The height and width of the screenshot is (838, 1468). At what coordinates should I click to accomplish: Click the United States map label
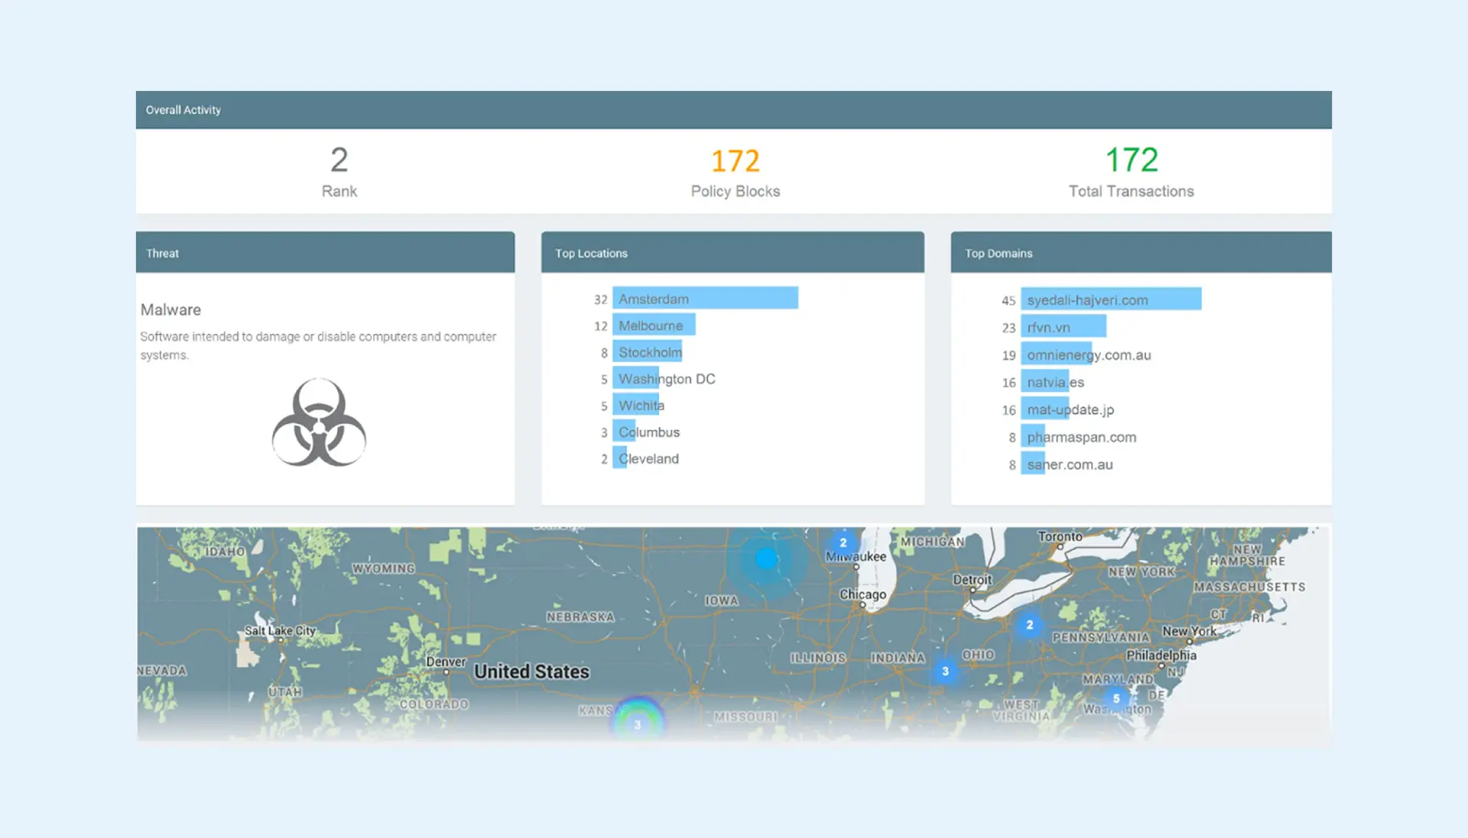click(531, 672)
